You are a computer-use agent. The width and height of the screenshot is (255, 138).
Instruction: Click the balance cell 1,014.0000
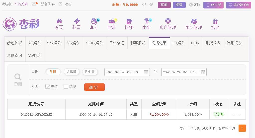193,114
